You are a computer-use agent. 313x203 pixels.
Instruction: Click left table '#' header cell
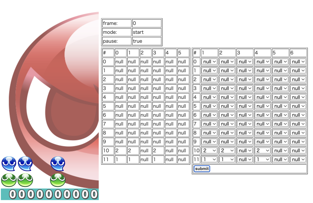[x=108, y=53]
